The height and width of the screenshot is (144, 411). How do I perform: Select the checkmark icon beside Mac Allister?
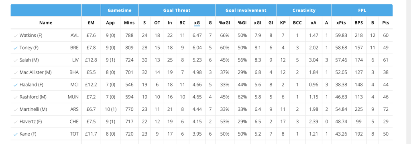15,72
